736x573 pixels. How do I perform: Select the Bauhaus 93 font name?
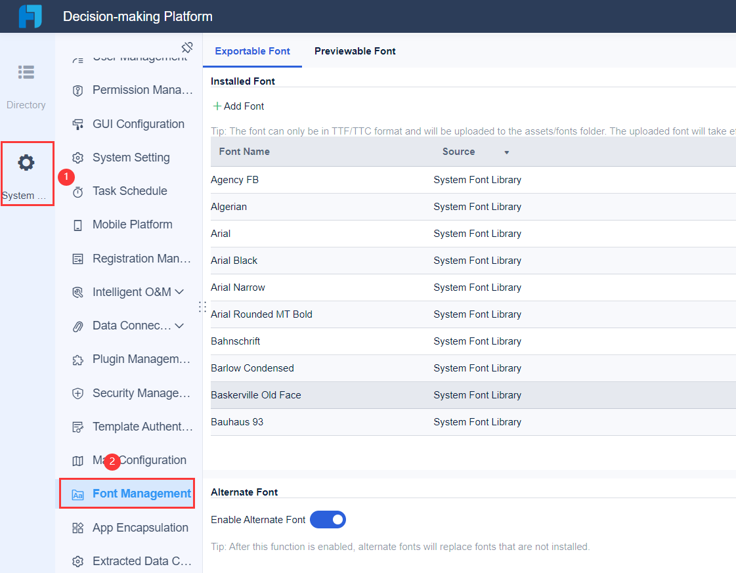(237, 422)
